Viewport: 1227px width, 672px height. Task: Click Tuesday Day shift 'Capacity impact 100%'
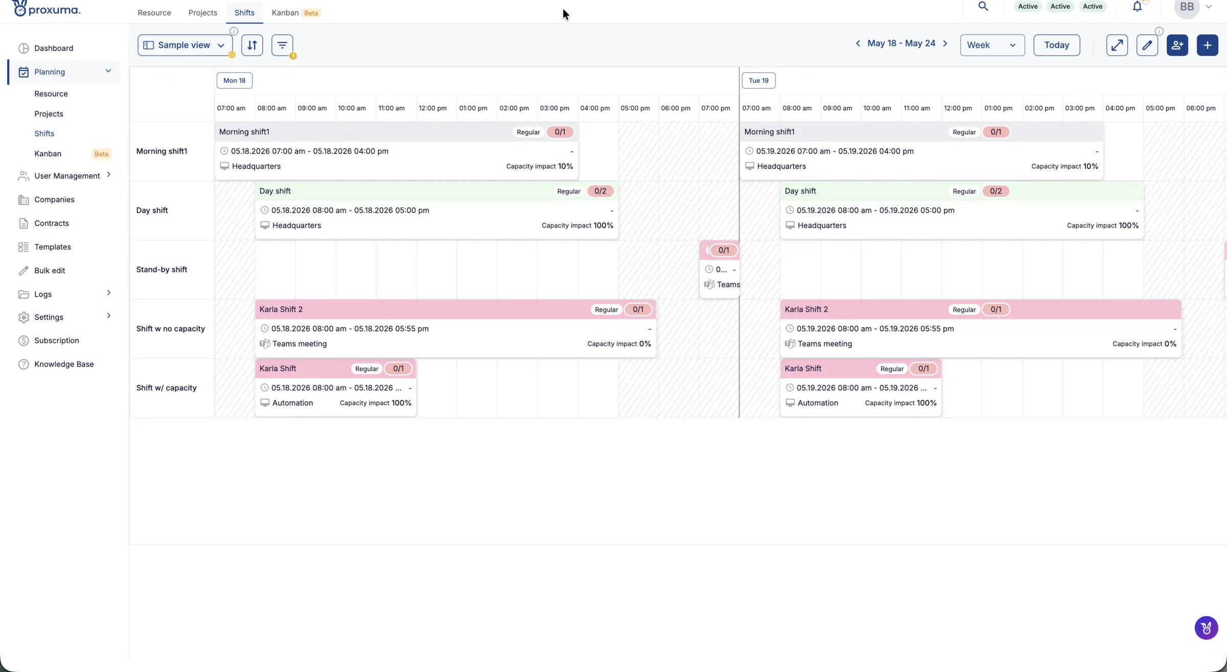point(1102,225)
